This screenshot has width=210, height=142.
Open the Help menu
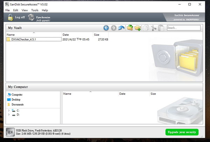(45, 10)
